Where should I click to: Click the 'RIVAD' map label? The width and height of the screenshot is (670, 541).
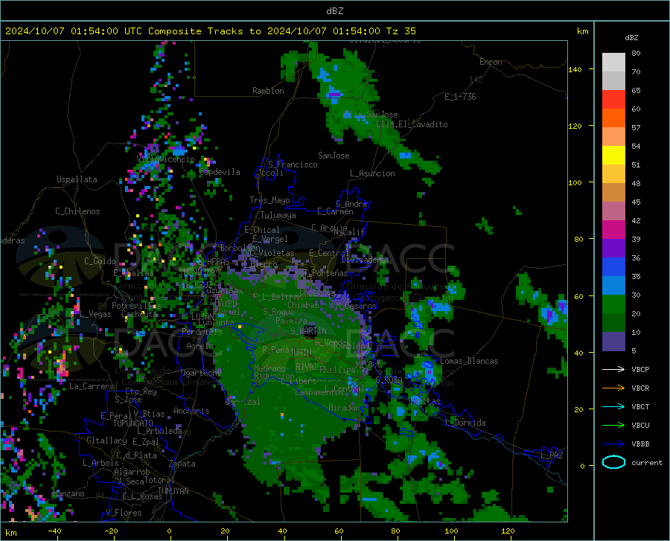point(307,367)
